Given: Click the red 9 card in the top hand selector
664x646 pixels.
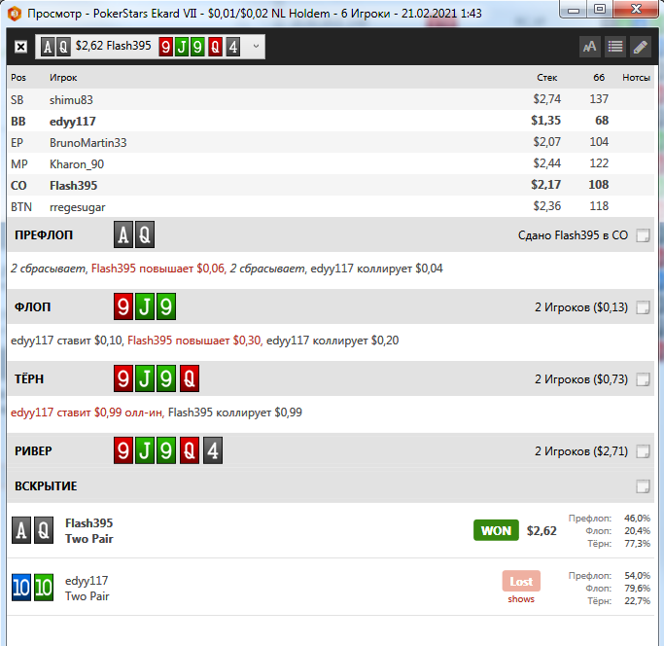Looking at the screenshot, I should (166, 47).
